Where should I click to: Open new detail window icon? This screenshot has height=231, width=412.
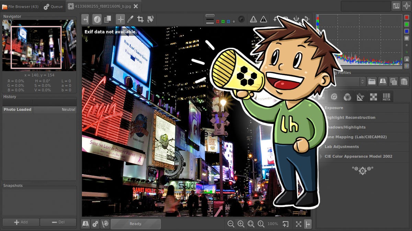285,224
